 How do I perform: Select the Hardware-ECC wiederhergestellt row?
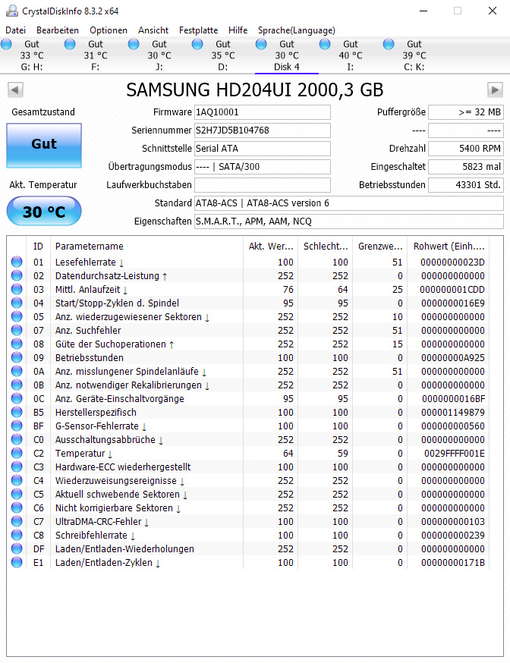click(x=248, y=467)
